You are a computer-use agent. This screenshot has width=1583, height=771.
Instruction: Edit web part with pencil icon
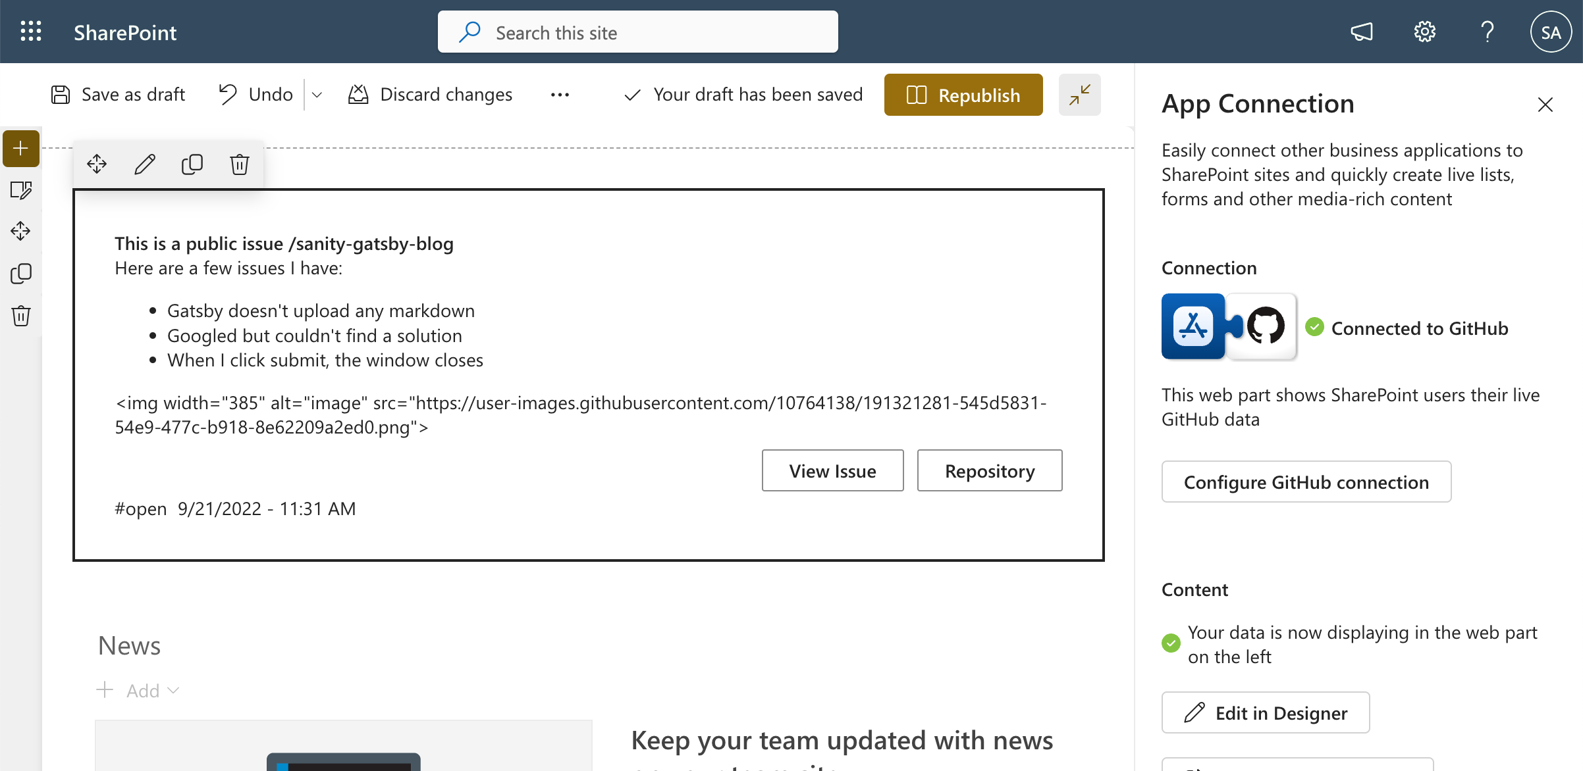coord(144,164)
